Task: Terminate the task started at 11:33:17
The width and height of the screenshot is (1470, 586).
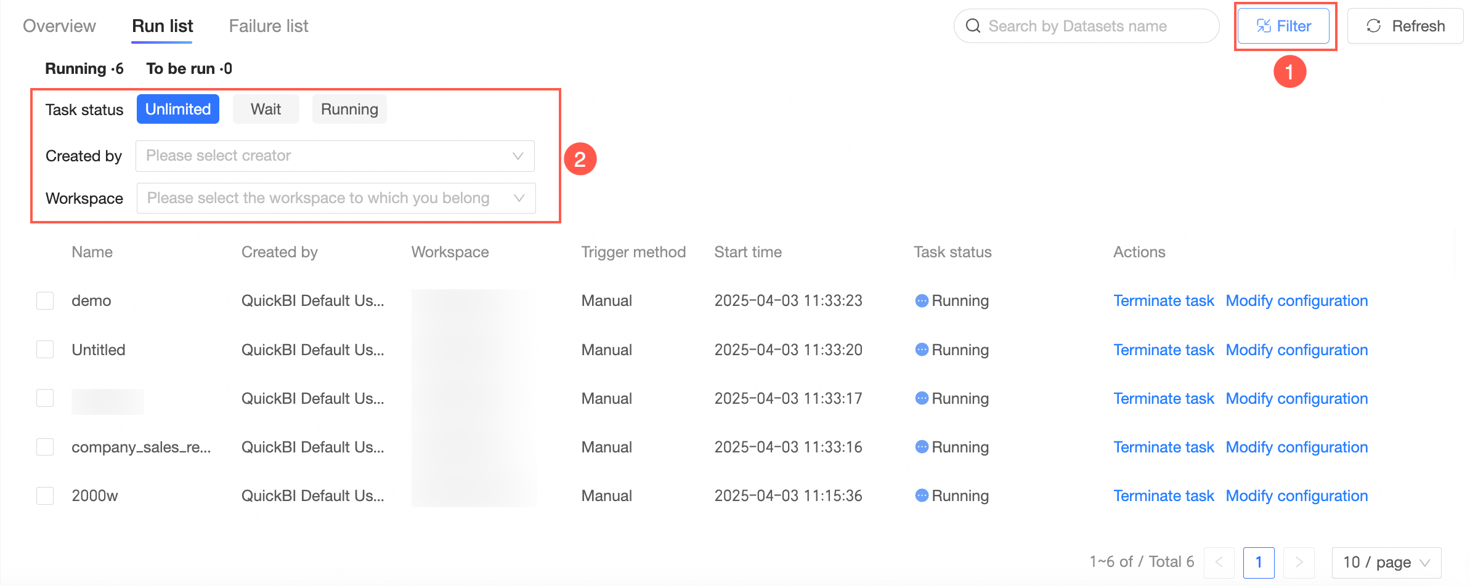Action: coord(1163,398)
